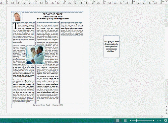Select the doctor and child picture
The width and height of the screenshot is (168, 123).
tap(35, 55)
